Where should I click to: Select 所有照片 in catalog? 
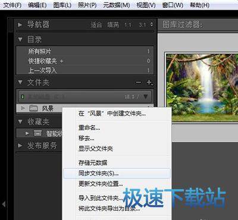(84, 51)
